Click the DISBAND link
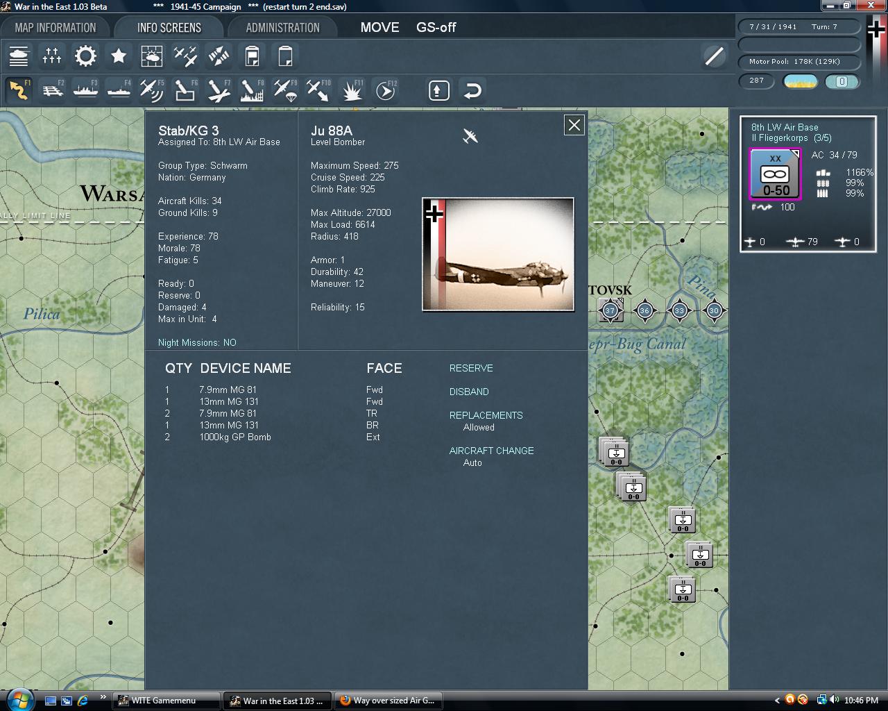Screen dimensions: 888x711 (x=469, y=392)
